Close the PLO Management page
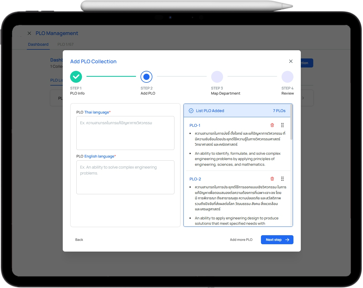This screenshot has width=363, height=288. coord(29,33)
